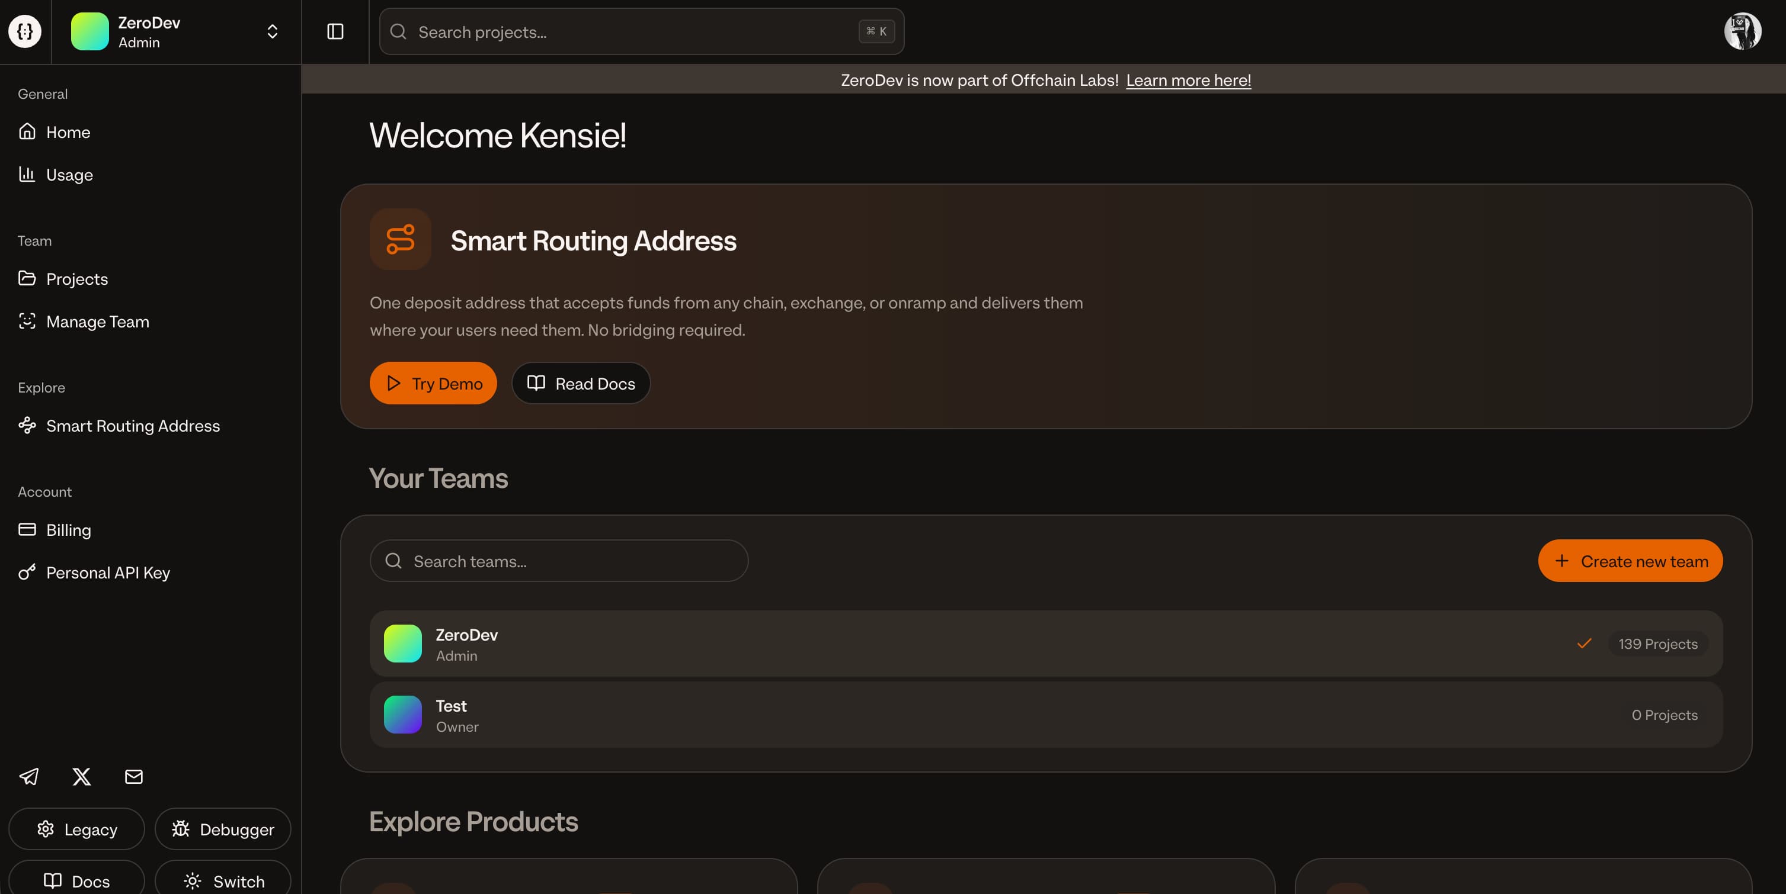Image resolution: width=1786 pixels, height=894 pixels.
Task: Click the ⌘K shortcut badge
Action: tap(876, 31)
